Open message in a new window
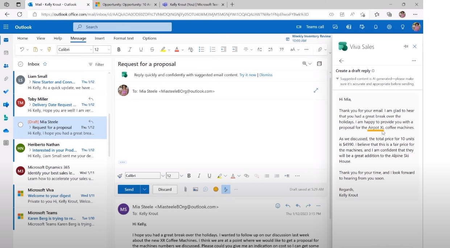Viewport: 450px width, 248px height. 319,63
